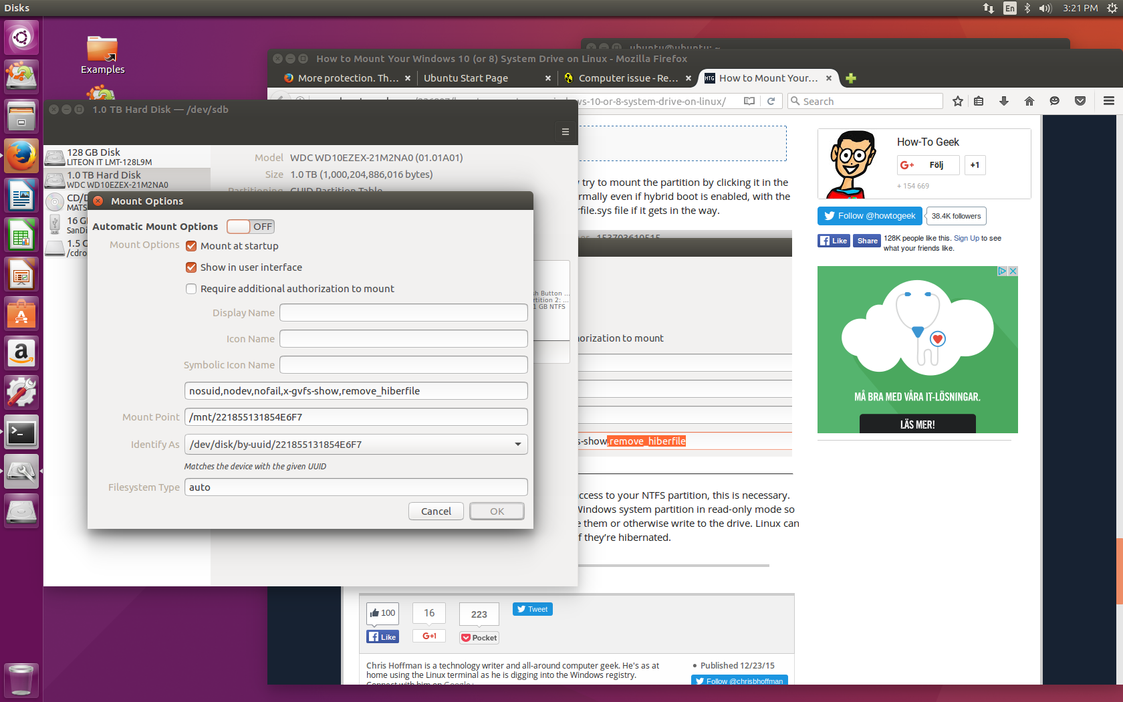Viewport: 1123px width, 702px height.
Task: Click the Facebook Share button
Action: click(867, 241)
